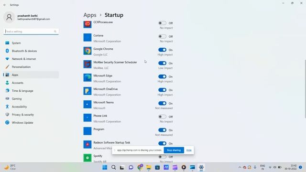
Task: Click the Radeon Software Startup Task icon
Action: [x=87, y=144]
